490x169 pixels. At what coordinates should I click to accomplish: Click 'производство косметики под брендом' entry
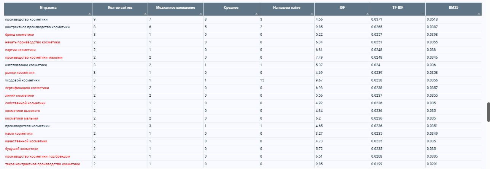click(x=38, y=156)
